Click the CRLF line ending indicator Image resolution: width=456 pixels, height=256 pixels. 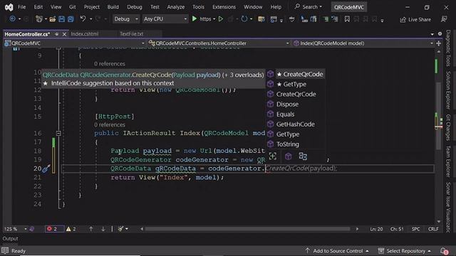pyautogui.click(x=433, y=229)
